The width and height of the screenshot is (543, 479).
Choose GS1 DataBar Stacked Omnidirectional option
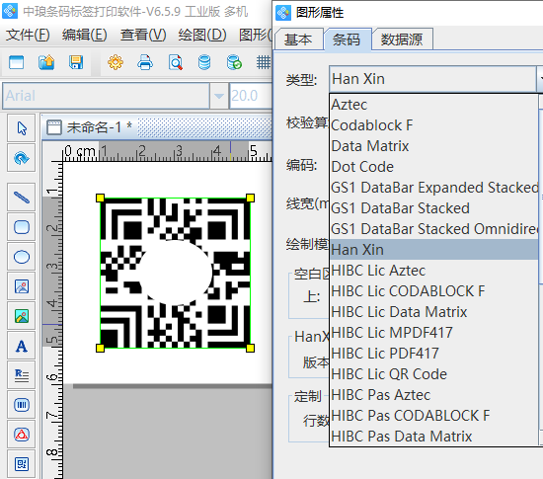click(433, 229)
